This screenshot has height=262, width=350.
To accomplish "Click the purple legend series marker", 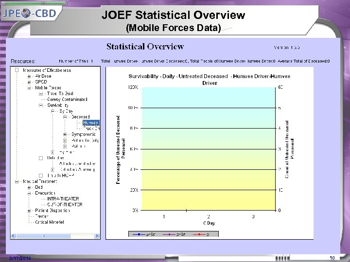I will pos(169,234).
